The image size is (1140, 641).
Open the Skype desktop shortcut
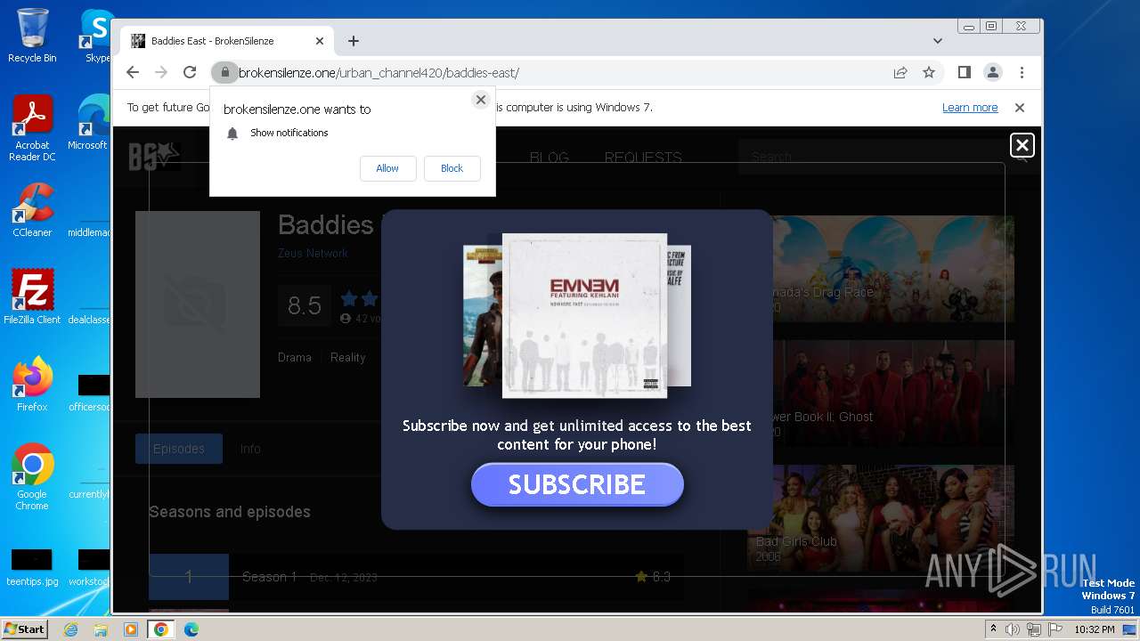(x=97, y=36)
